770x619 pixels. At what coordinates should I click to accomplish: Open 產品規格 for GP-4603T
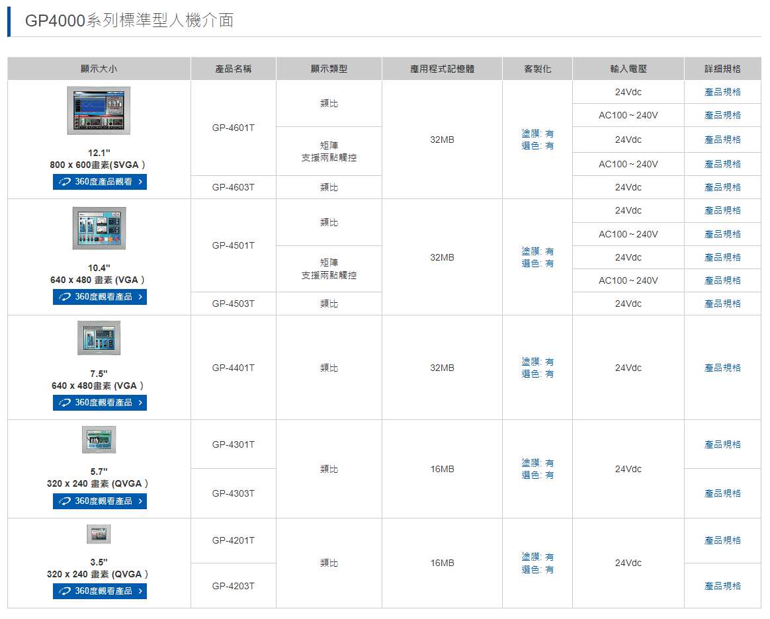point(722,187)
